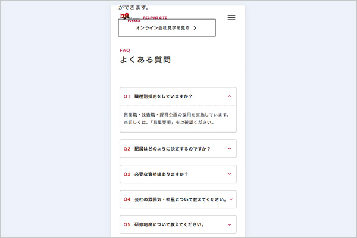Viewport: 357px width, 238px height.
Task: Click the red FAQ section label
Action: click(x=125, y=51)
